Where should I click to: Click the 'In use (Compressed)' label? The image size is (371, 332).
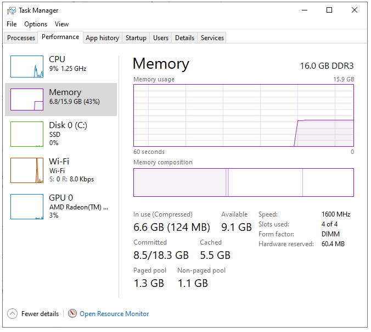tap(163, 214)
